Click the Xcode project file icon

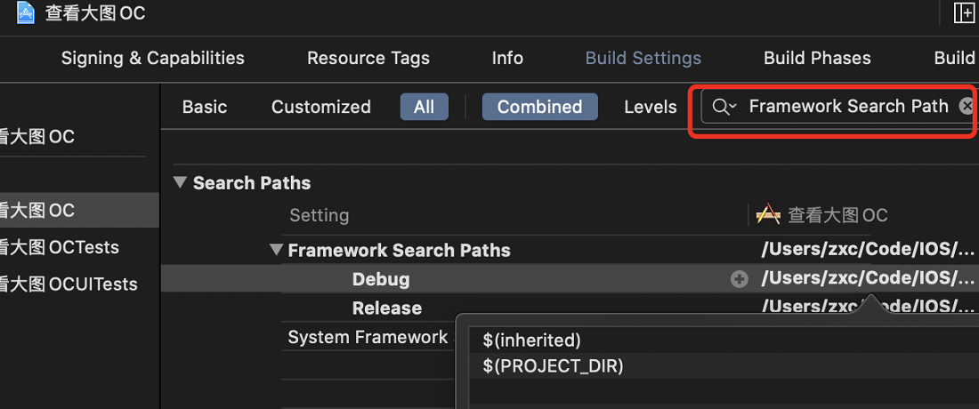26,12
